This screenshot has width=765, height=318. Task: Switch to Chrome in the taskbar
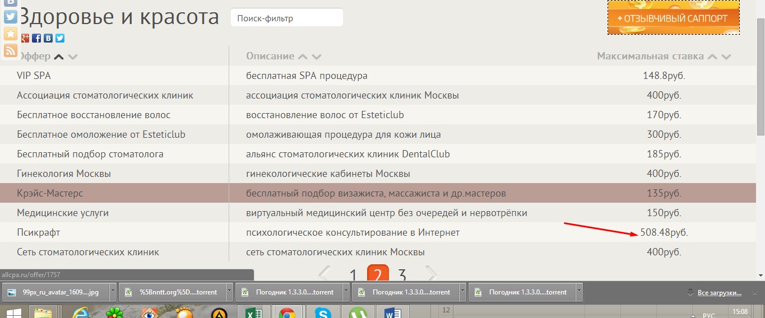click(288, 312)
